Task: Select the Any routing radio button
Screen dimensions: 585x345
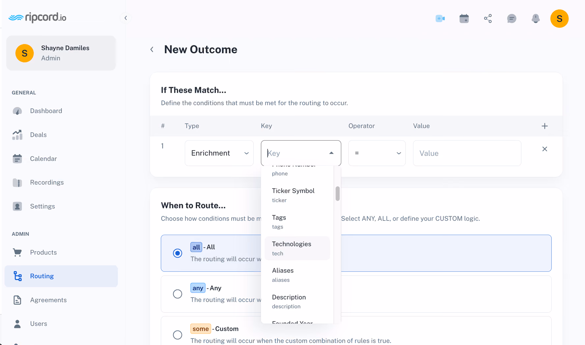Action: click(178, 294)
